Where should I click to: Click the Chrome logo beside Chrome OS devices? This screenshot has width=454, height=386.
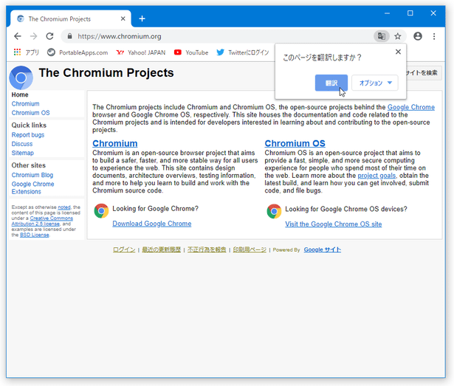[x=274, y=211]
